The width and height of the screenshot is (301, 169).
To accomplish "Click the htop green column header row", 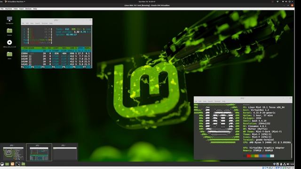I will click(56, 48).
